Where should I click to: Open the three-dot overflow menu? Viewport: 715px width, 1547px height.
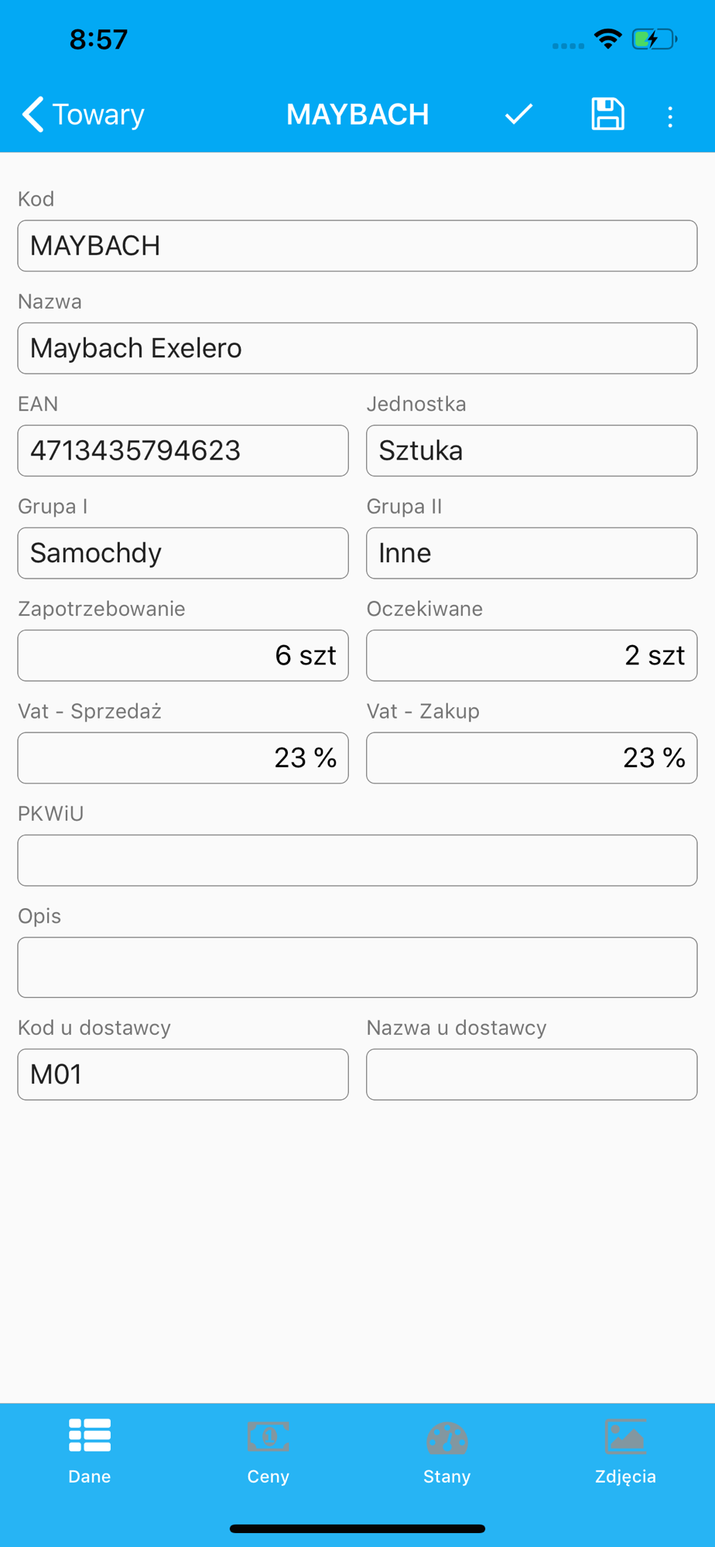pyautogui.click(x=670, y=117)
